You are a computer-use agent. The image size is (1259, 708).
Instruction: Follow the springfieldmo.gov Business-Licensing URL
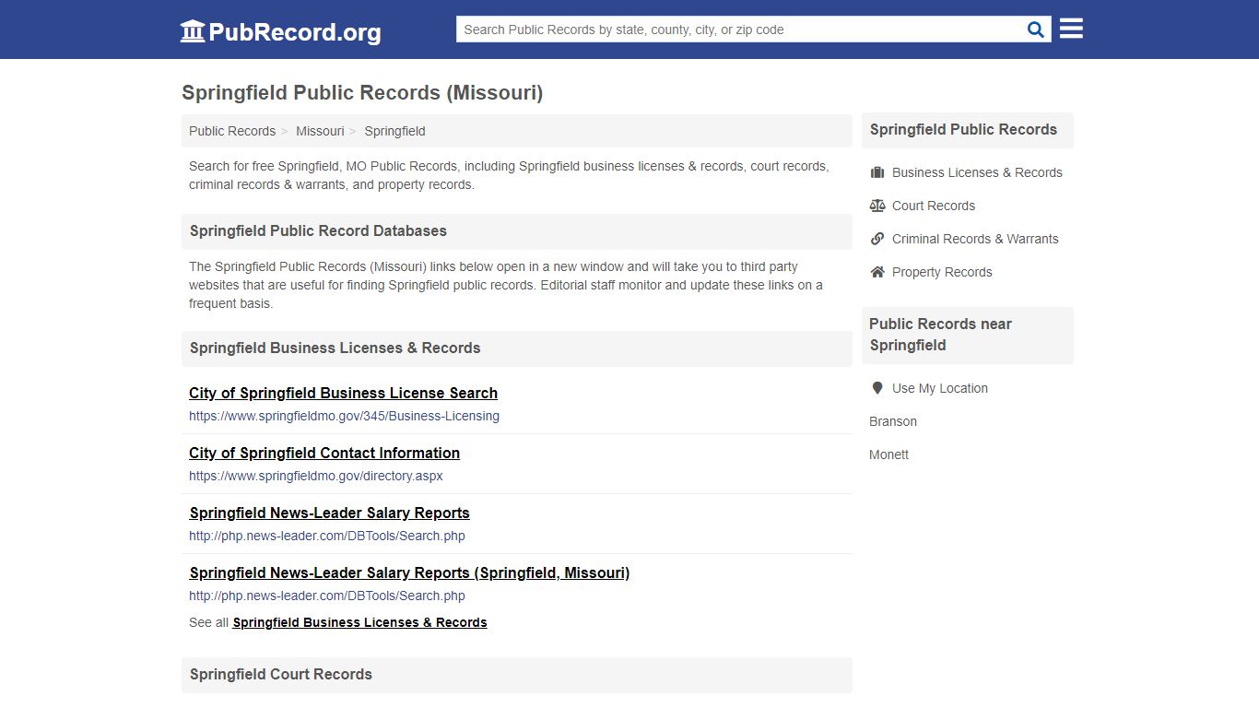(x=344, y=416)
